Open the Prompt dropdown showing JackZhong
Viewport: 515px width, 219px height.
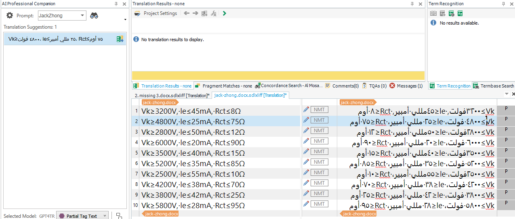[62, 16]
